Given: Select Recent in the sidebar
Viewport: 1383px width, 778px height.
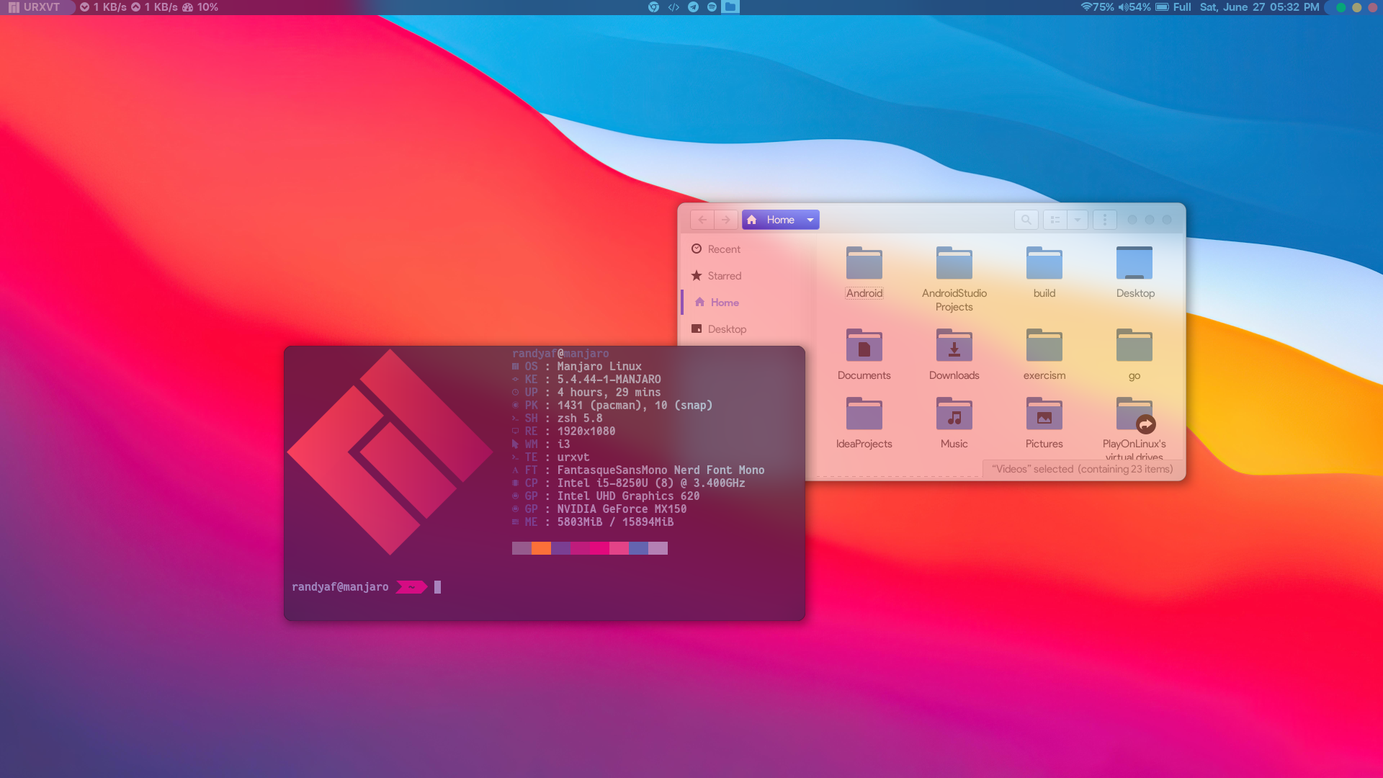Looking at the screenshot, I should pyautogui.click(x=723, y=249).
